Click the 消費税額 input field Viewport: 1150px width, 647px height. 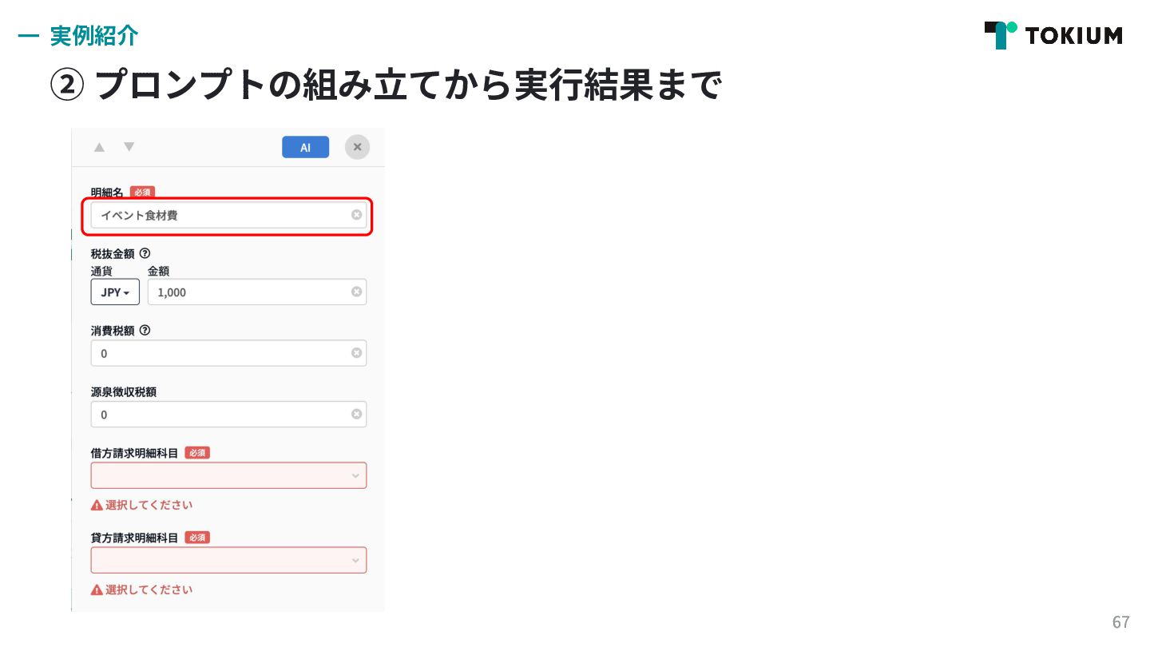click(x=228, y=353)
